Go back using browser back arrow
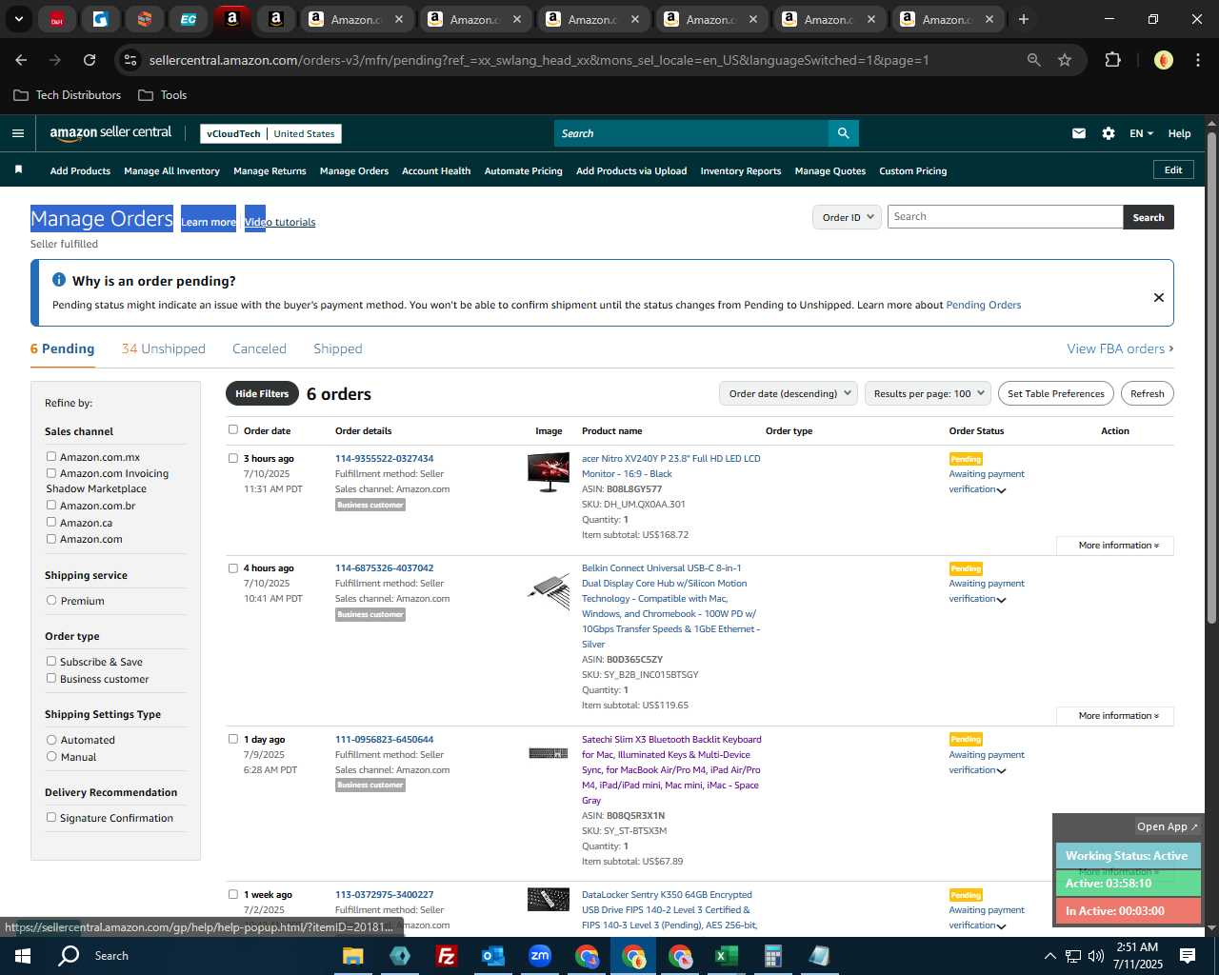 point(21,60)
